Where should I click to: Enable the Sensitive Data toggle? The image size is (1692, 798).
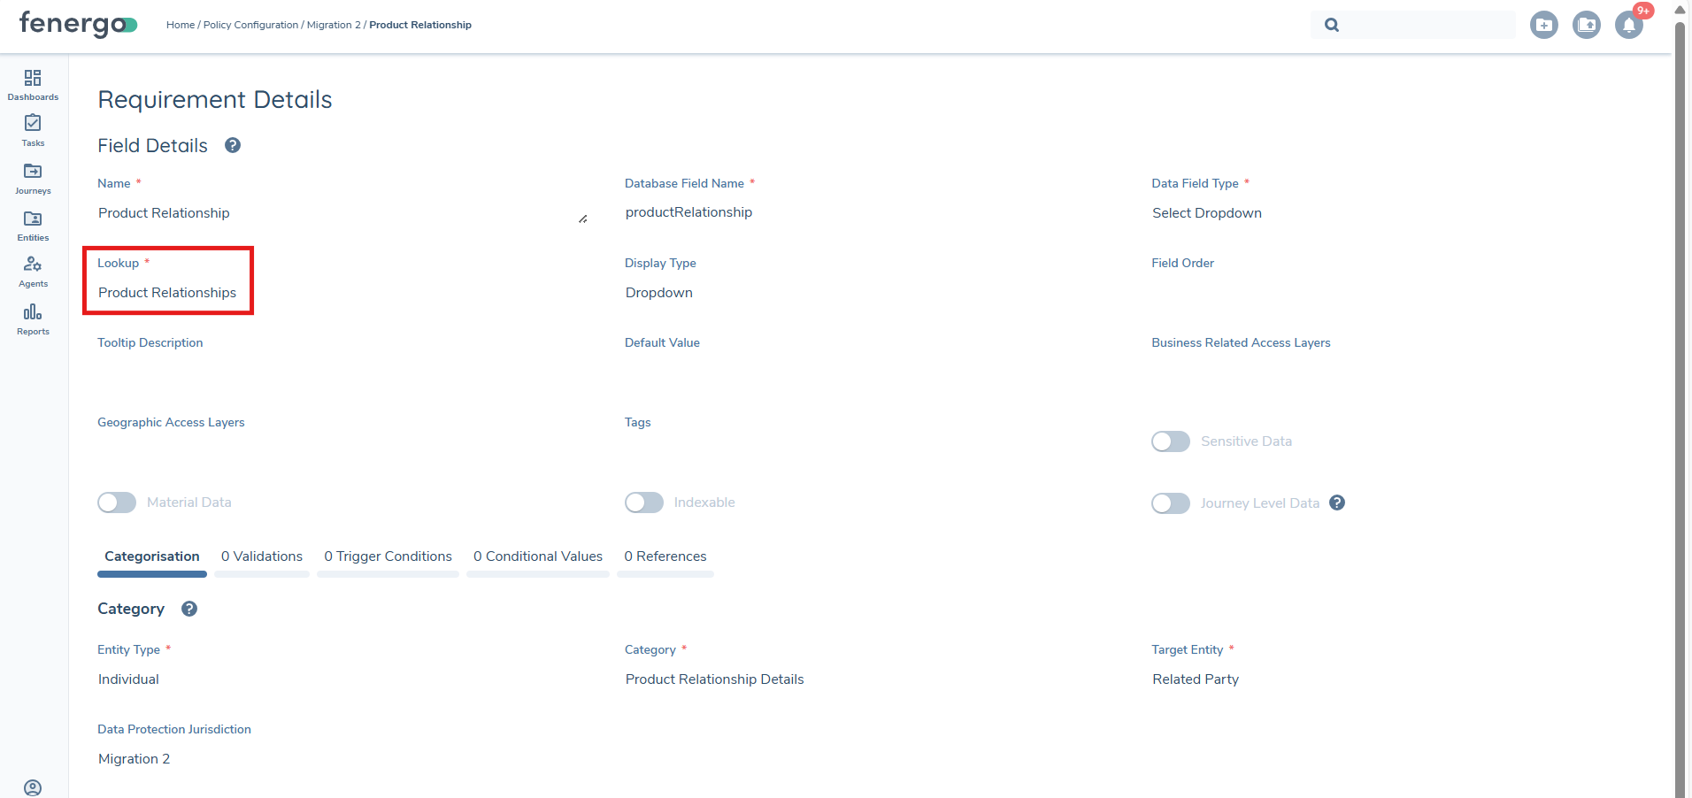[1170, 441]
